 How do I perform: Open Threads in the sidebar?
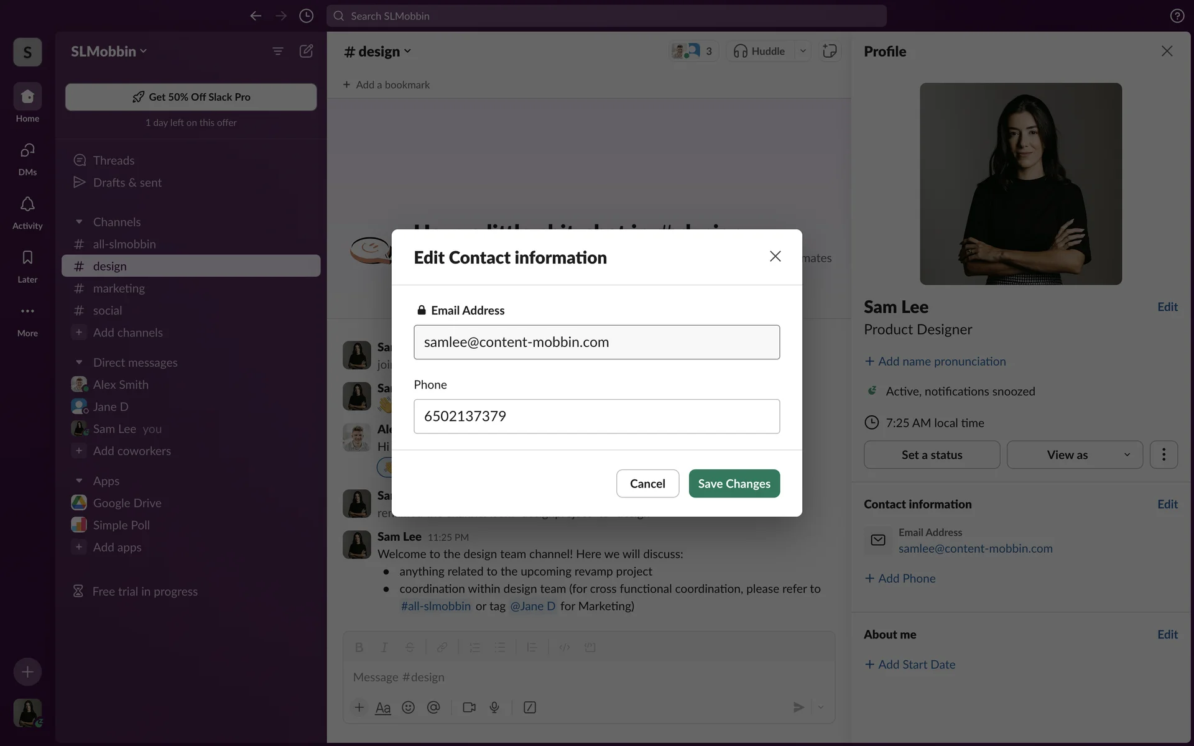(x=113, y=160)
